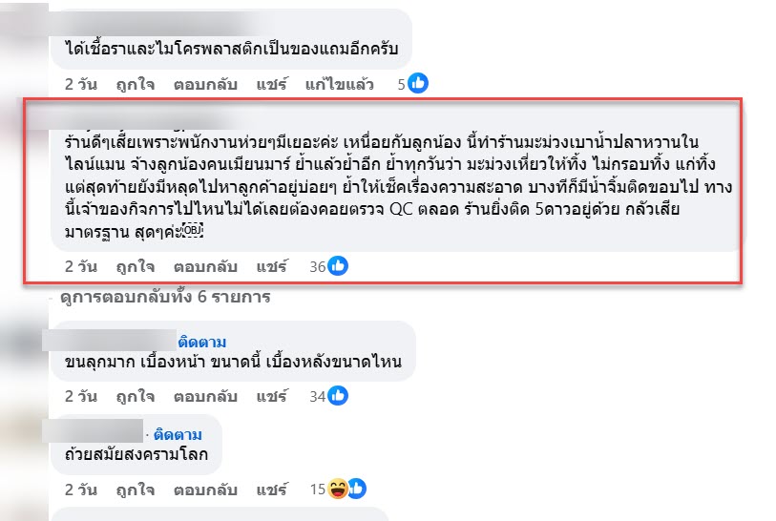Click ตอบกลับ under the microplastic comment
Image resolution: width=776 pixels, height=521 pixels.
205,85
